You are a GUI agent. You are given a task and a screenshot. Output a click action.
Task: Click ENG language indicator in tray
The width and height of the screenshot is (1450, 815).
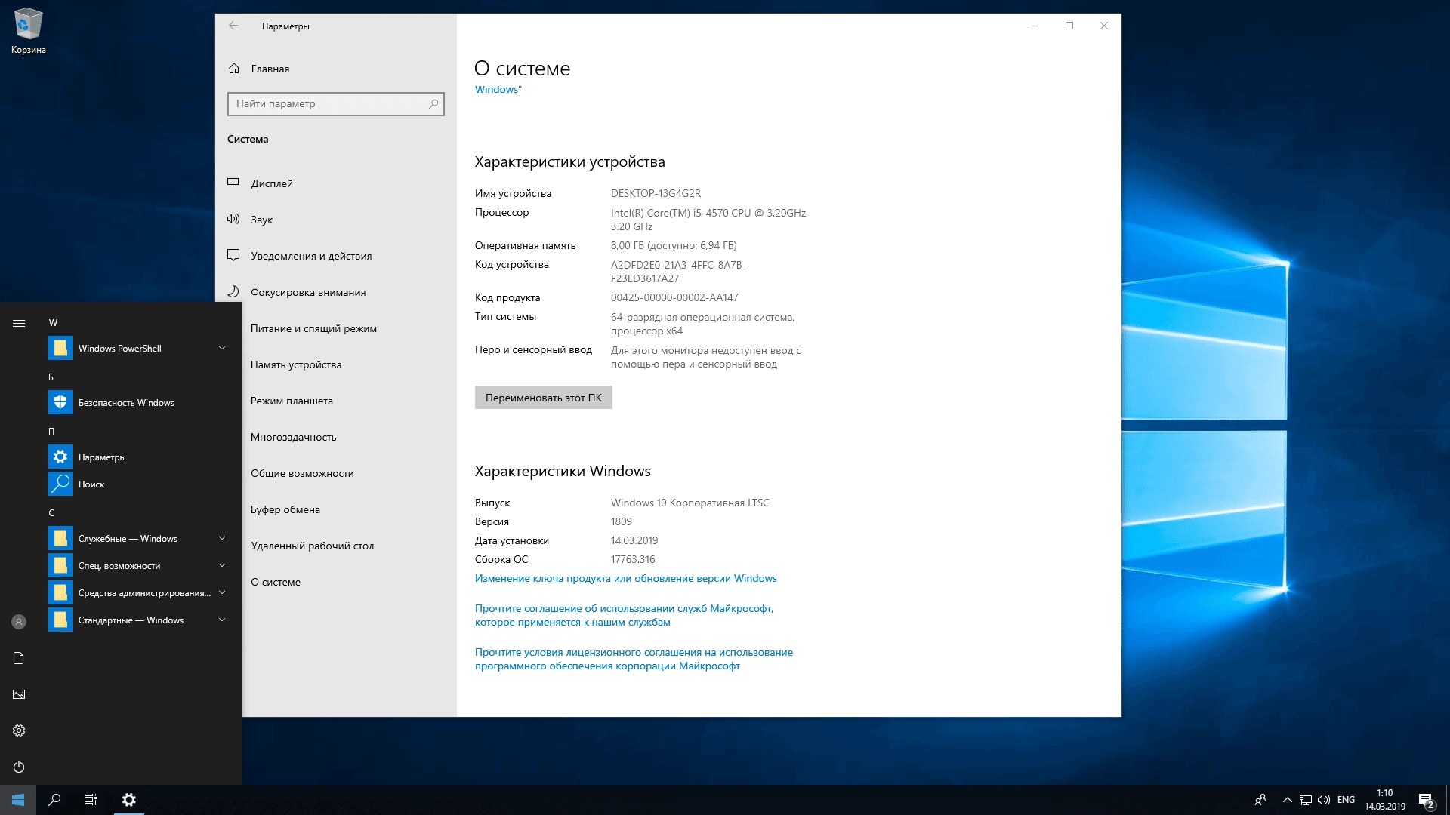(x=1346, y=800)
